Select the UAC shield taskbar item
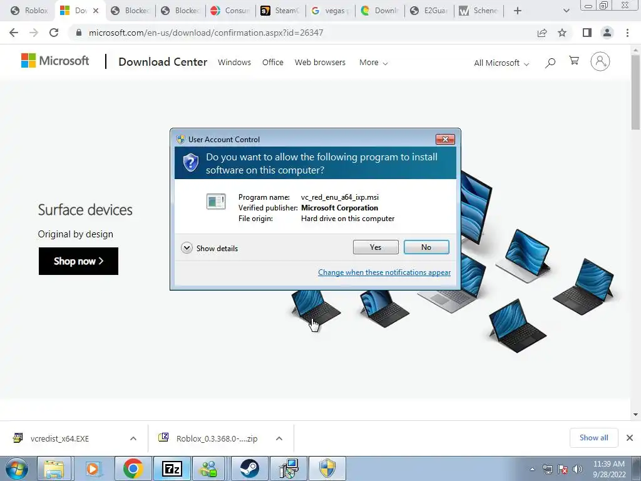 (x=327, y=468)
